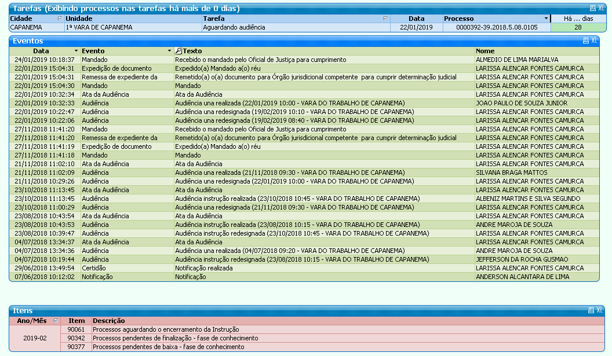Viewport: 612px width, 356px height.
Task: Click the Eventos panel title bar
Action: (x=304, y=41)
